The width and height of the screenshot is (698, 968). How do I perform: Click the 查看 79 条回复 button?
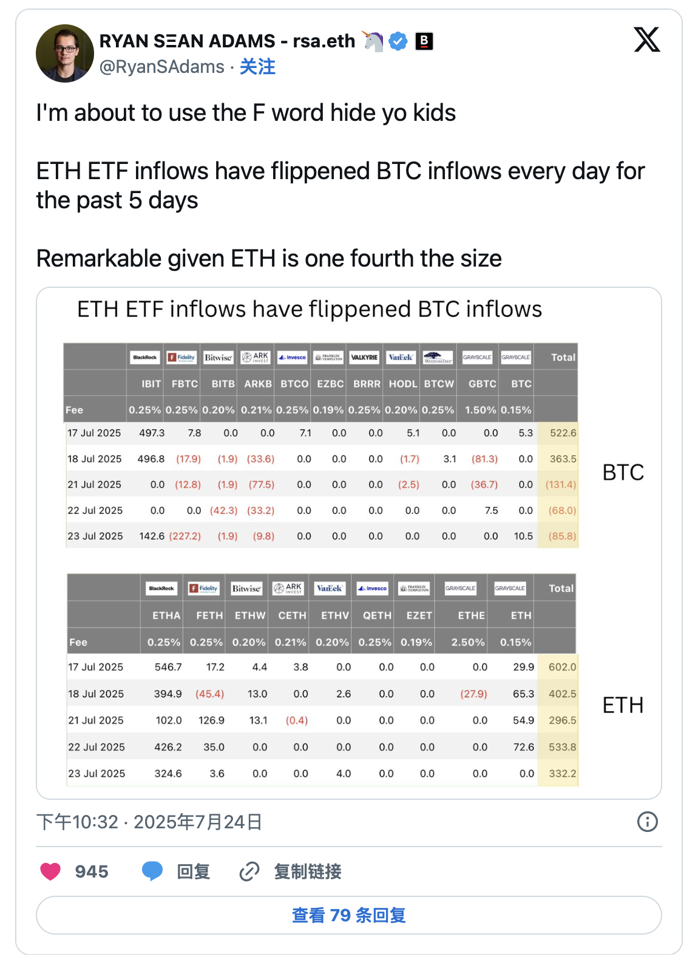pyautogui.click(x=348, y=915)
